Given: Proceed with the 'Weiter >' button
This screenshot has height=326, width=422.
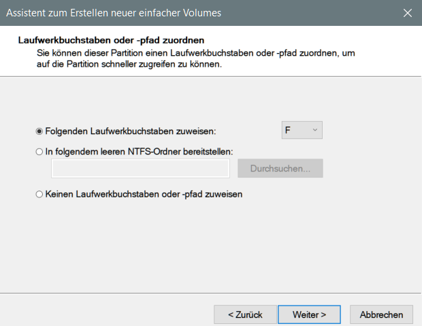Looking at the screenshot, I should 309,314.
